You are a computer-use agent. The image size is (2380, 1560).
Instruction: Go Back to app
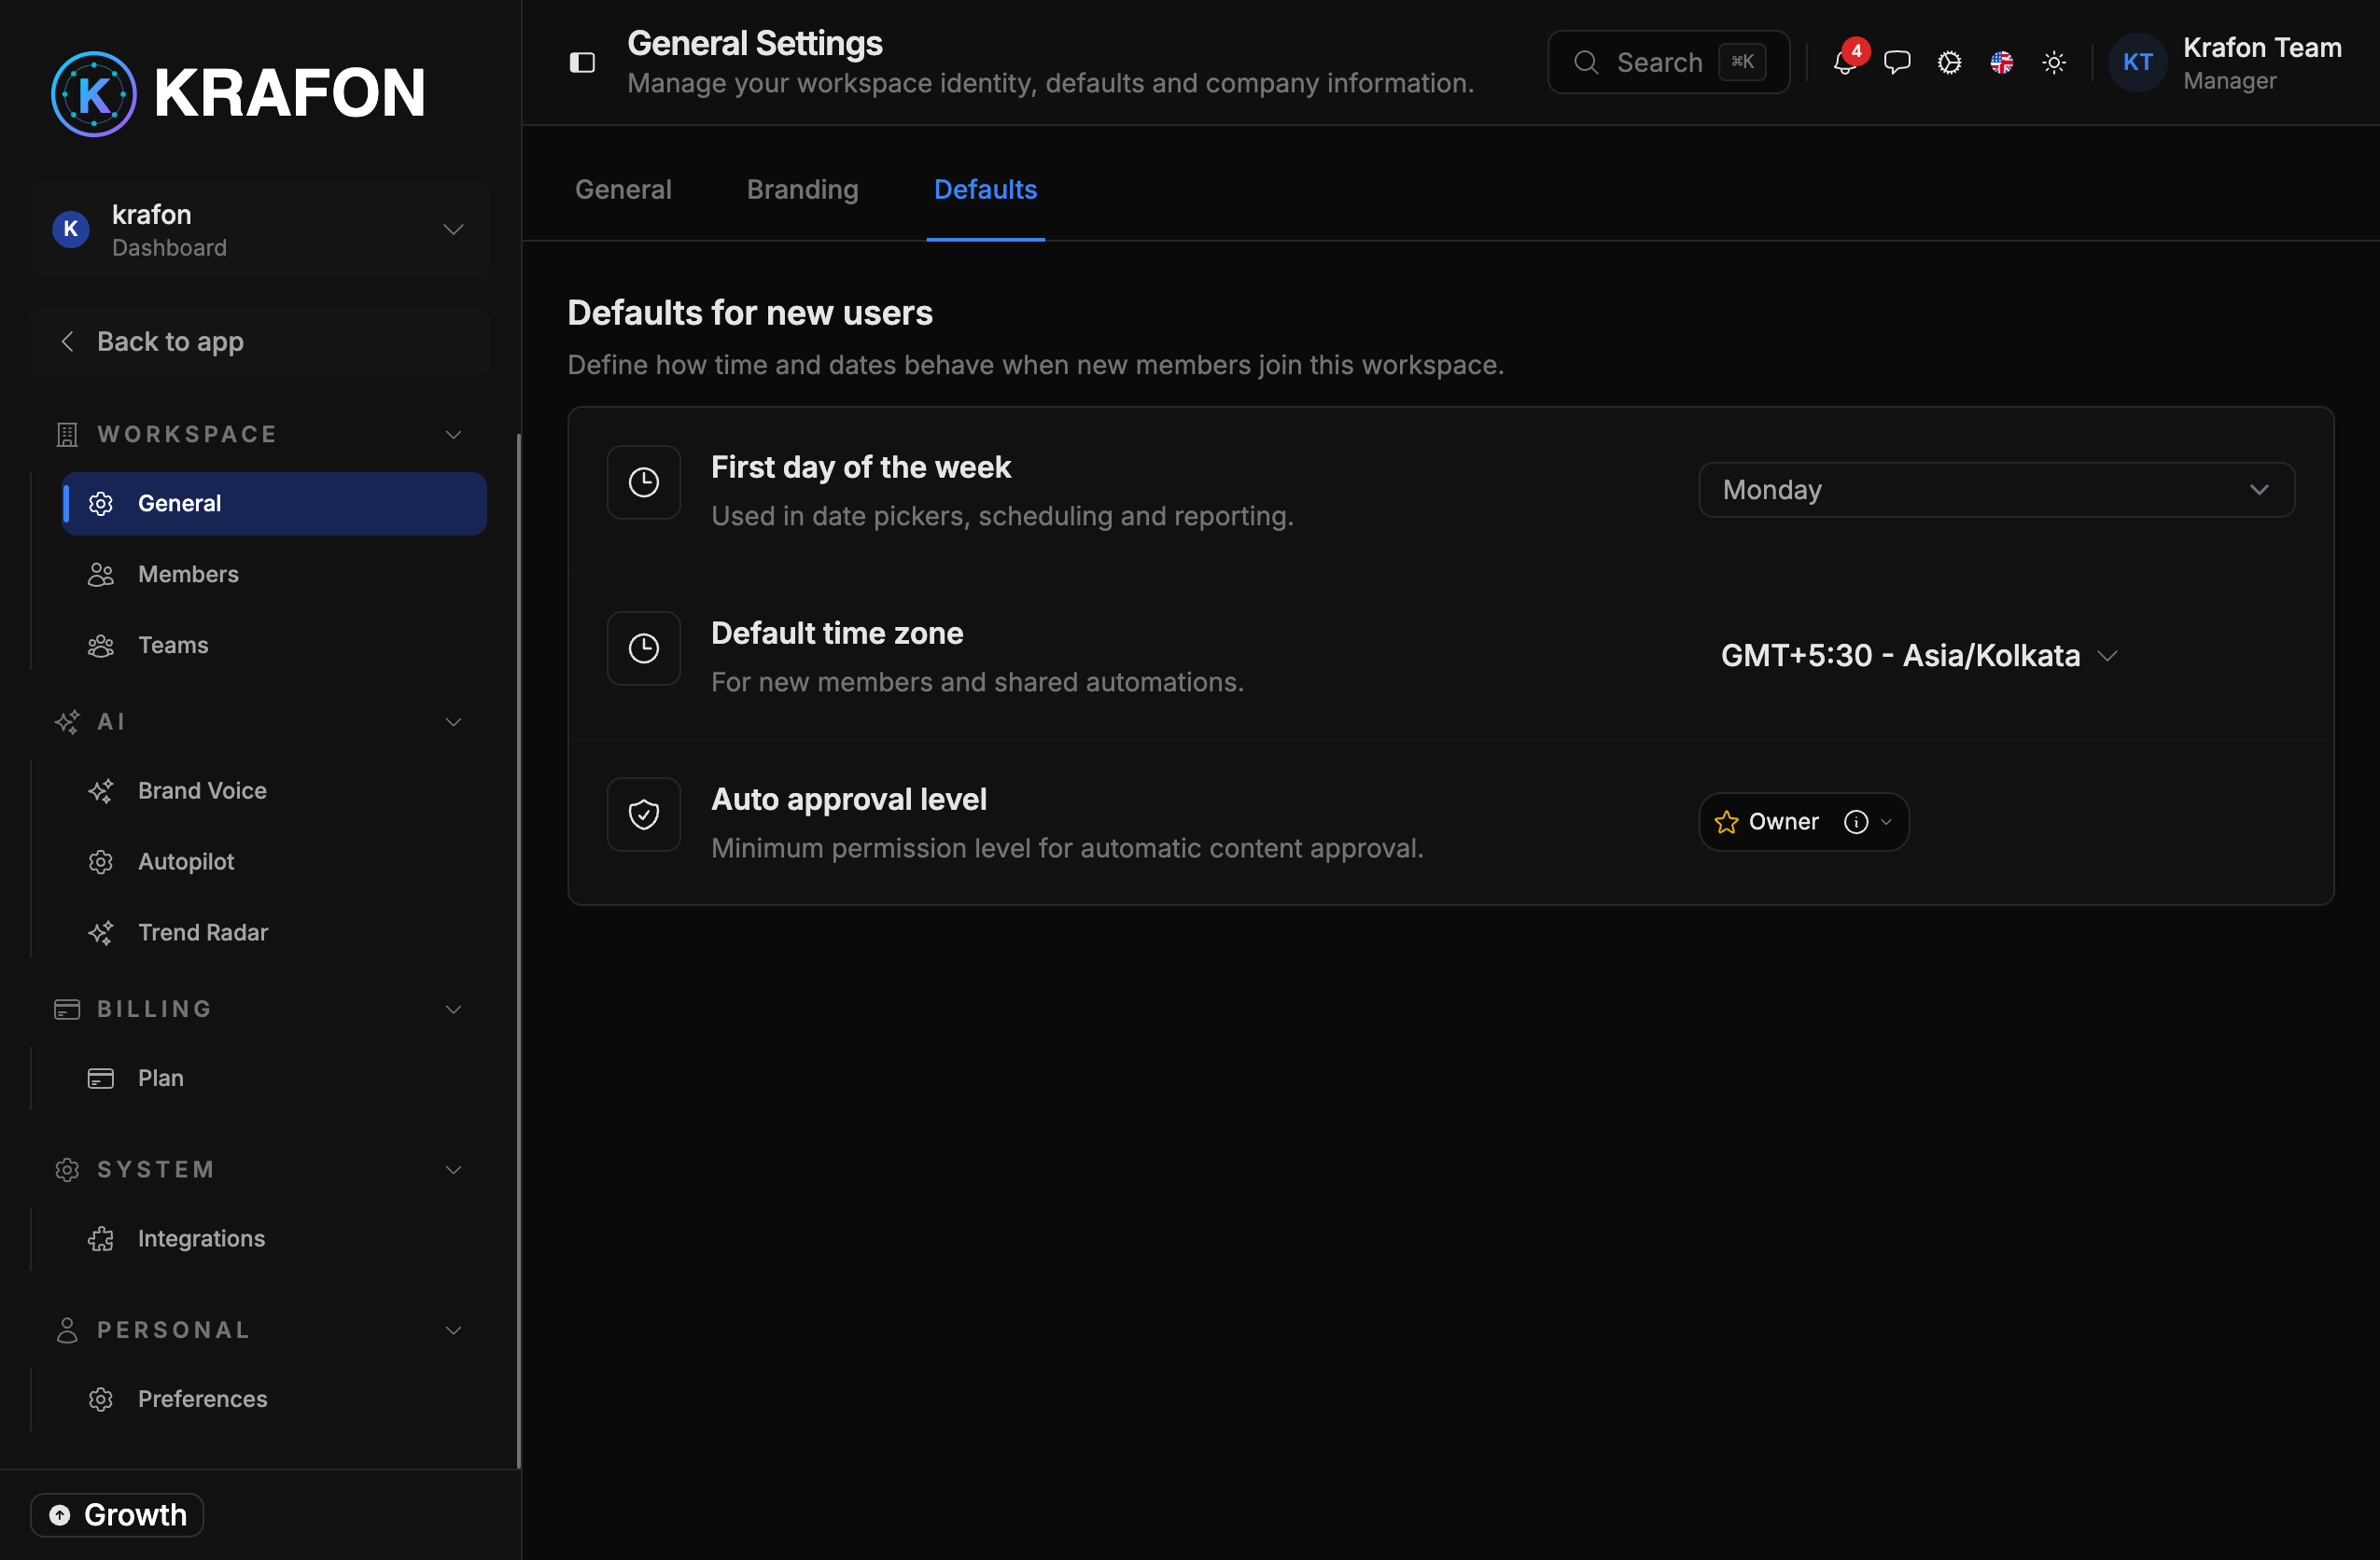(x=260, y=341)
